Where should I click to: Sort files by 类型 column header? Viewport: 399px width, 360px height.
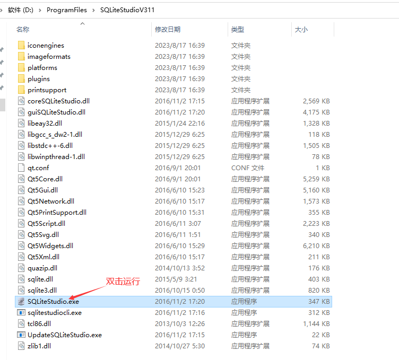click(x=238, y=30)
